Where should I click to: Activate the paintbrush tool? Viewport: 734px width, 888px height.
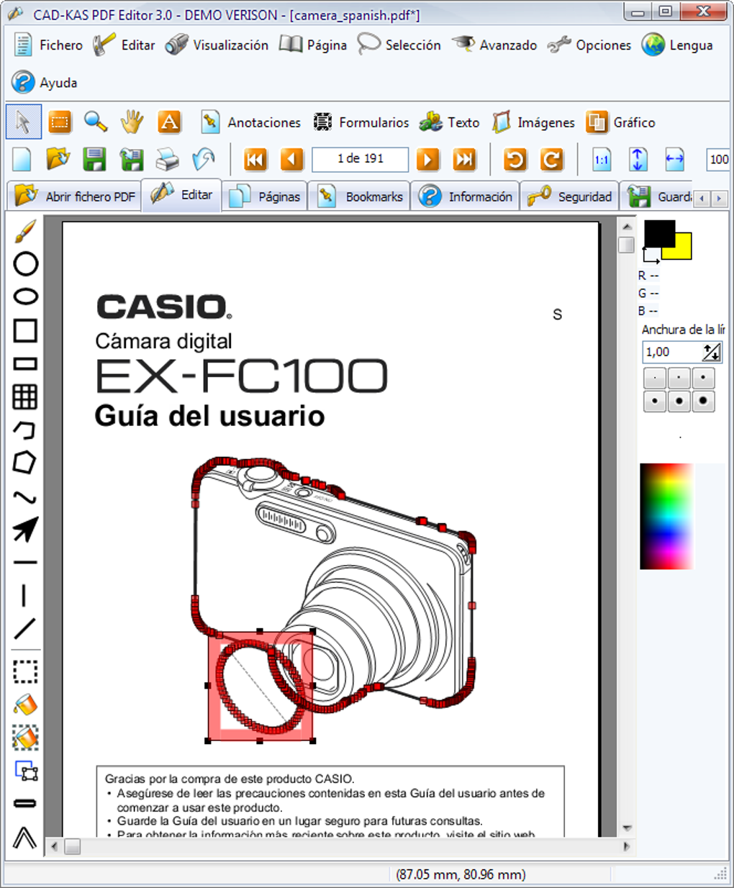25,232
